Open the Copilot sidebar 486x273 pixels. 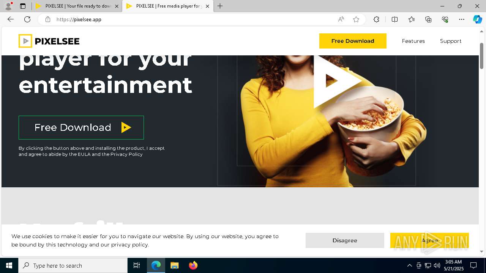pos(477,19)
